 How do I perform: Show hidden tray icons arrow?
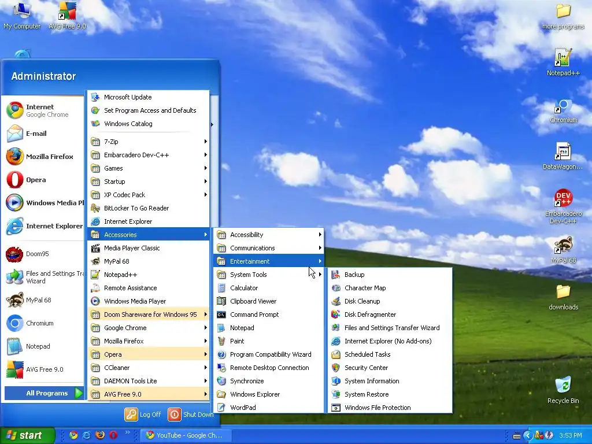point(528,436)
